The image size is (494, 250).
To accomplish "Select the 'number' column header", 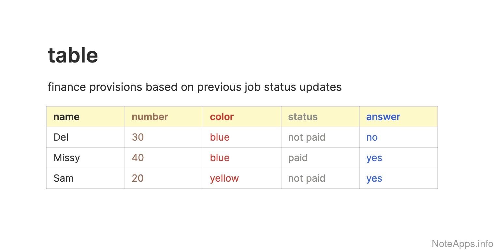I will 150,117.
